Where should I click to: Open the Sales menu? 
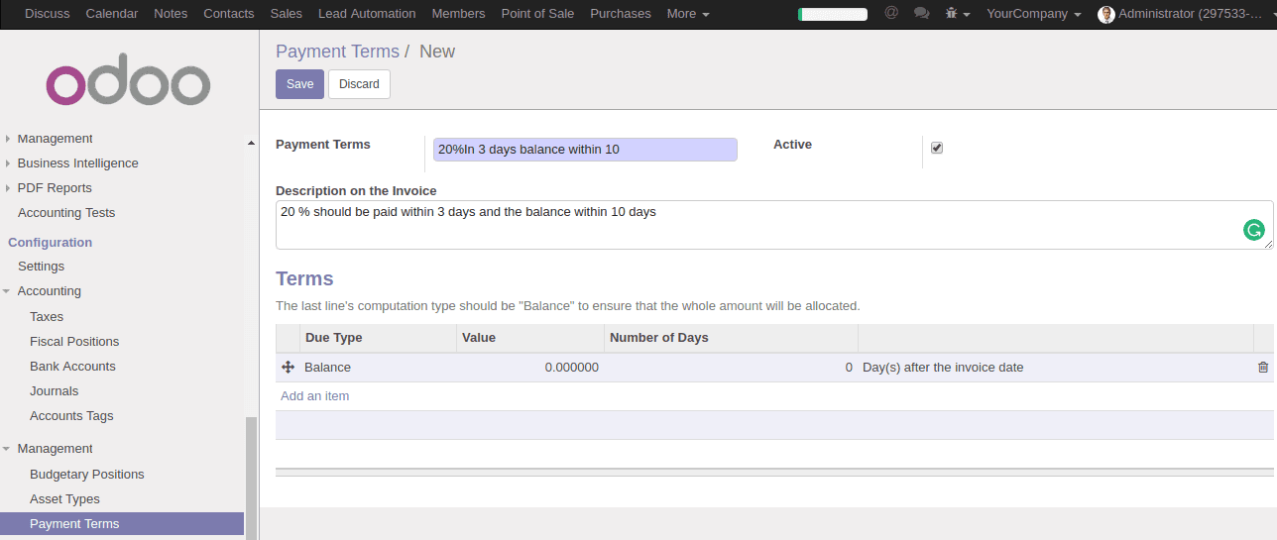pyautogui.click(x=286, y=14)
